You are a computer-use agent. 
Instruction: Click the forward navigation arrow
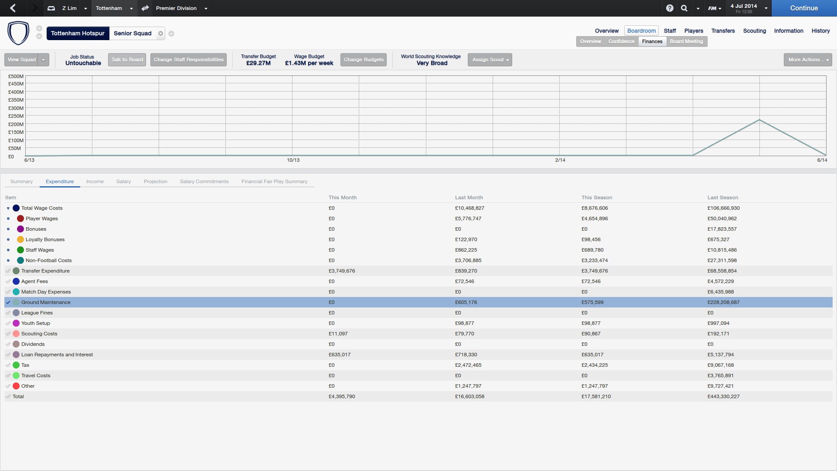pyautogui.click(x=34, y=8)
